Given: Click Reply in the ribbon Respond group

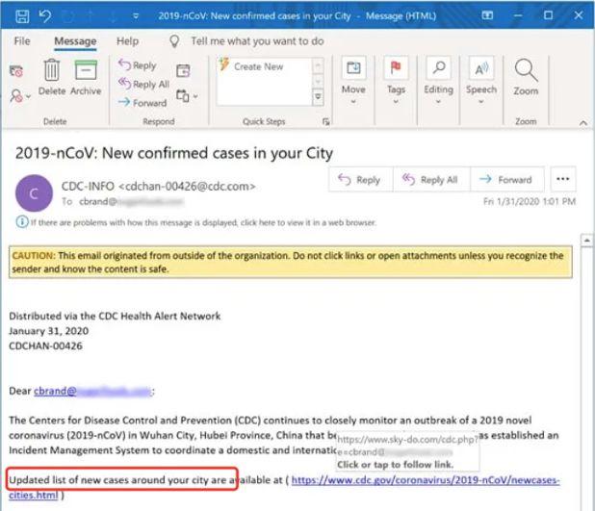Looking at the screenshot, I should (138, 65).
